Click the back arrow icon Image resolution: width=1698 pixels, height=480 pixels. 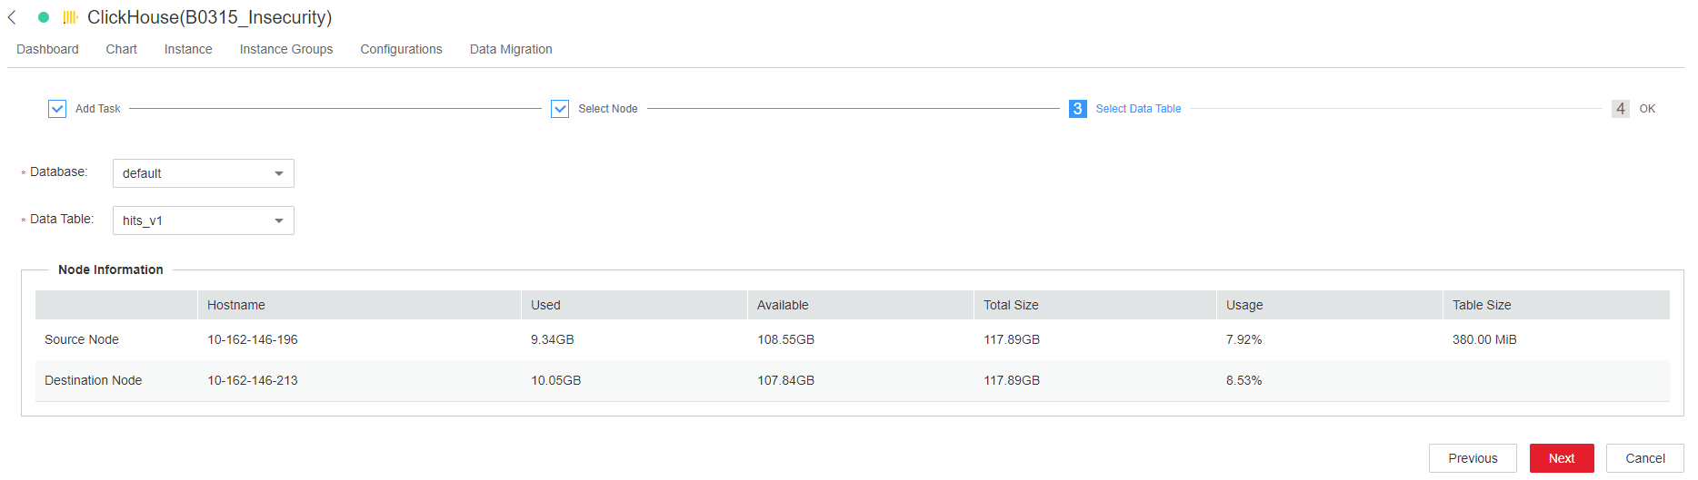[x=12, y=17]
